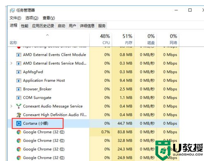Click the Chrome icon of the 32.8 MB process
This screenshot has width=204, height=161.
tap(19, 141)
